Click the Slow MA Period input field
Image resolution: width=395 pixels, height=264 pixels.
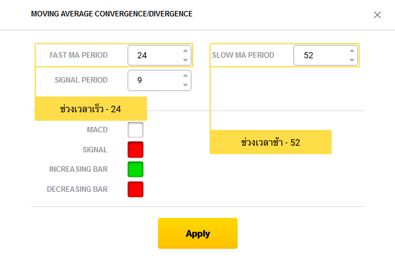pyautogui.click(x=320, y=55)
